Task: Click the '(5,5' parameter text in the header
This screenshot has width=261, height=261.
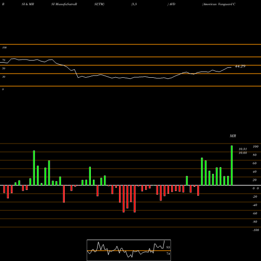Action: coord(134,4)
